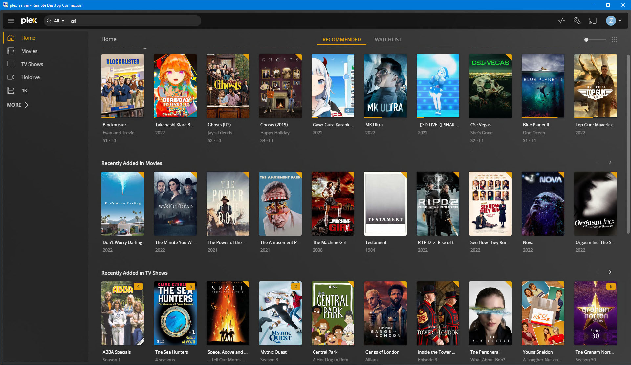Click the search input field containing csi
631x365 pixels.
135,21
